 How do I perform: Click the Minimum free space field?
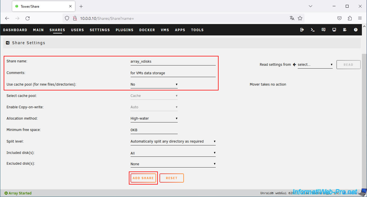(x=154, y=130)
